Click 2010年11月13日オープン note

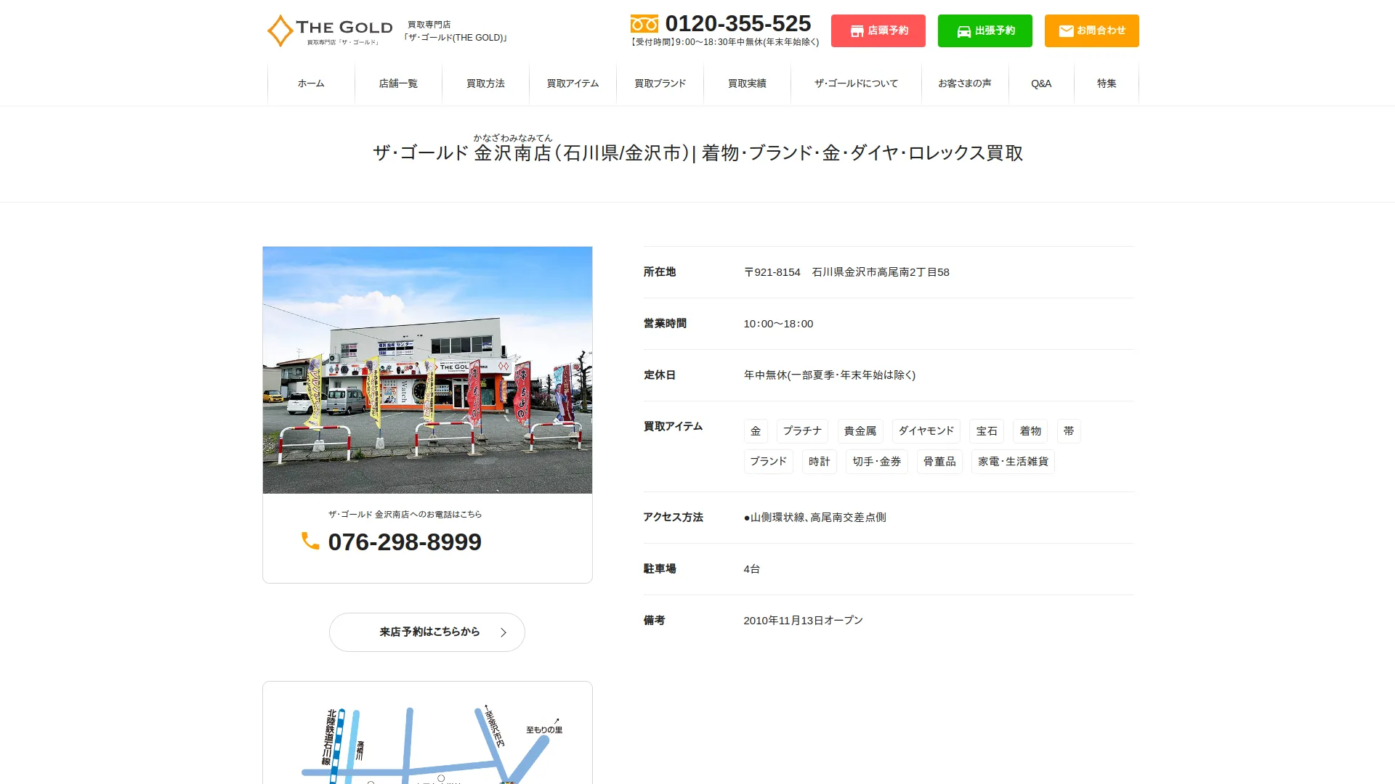804,621
